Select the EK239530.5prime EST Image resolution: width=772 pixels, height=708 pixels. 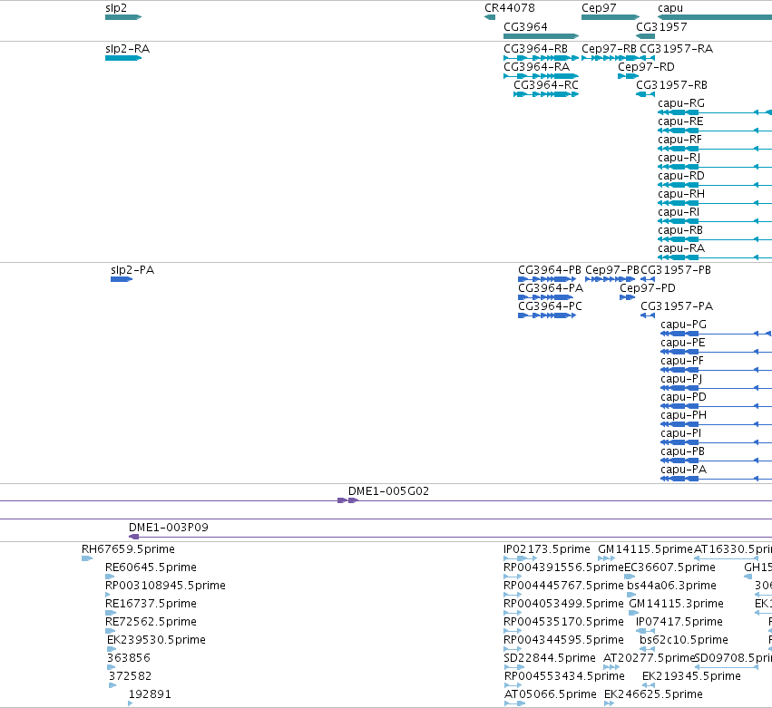tap(112, 650)
